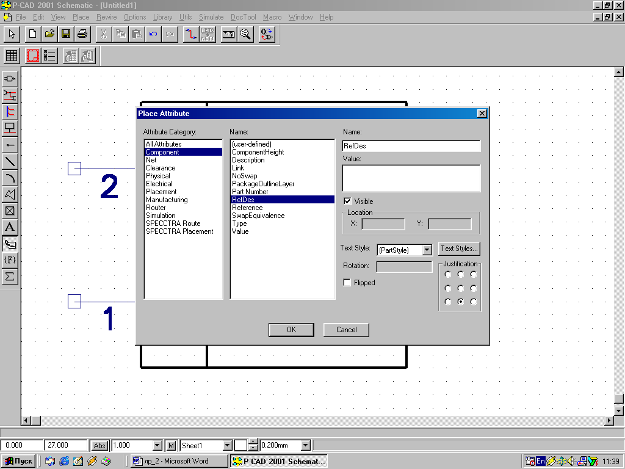Open the Options menu
Image resolution: width=625 pixels, height=469 pixels.
pos(135,17)
